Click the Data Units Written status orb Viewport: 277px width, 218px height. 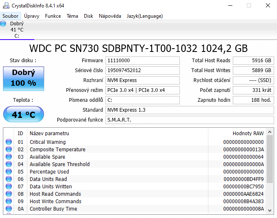9,187
